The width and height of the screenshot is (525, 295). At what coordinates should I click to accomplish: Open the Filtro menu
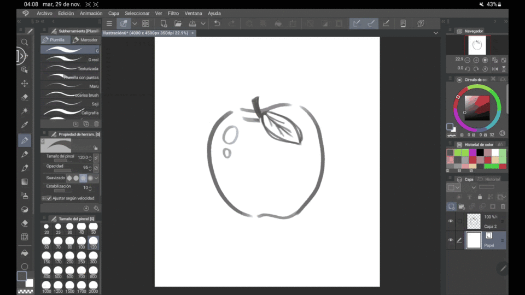(x=173, y=13)
